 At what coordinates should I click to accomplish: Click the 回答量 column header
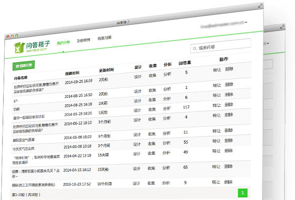[185, 63]
